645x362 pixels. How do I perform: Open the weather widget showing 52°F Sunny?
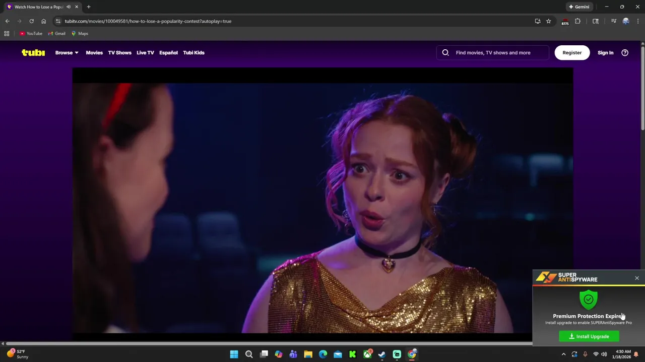pos(17,354)
